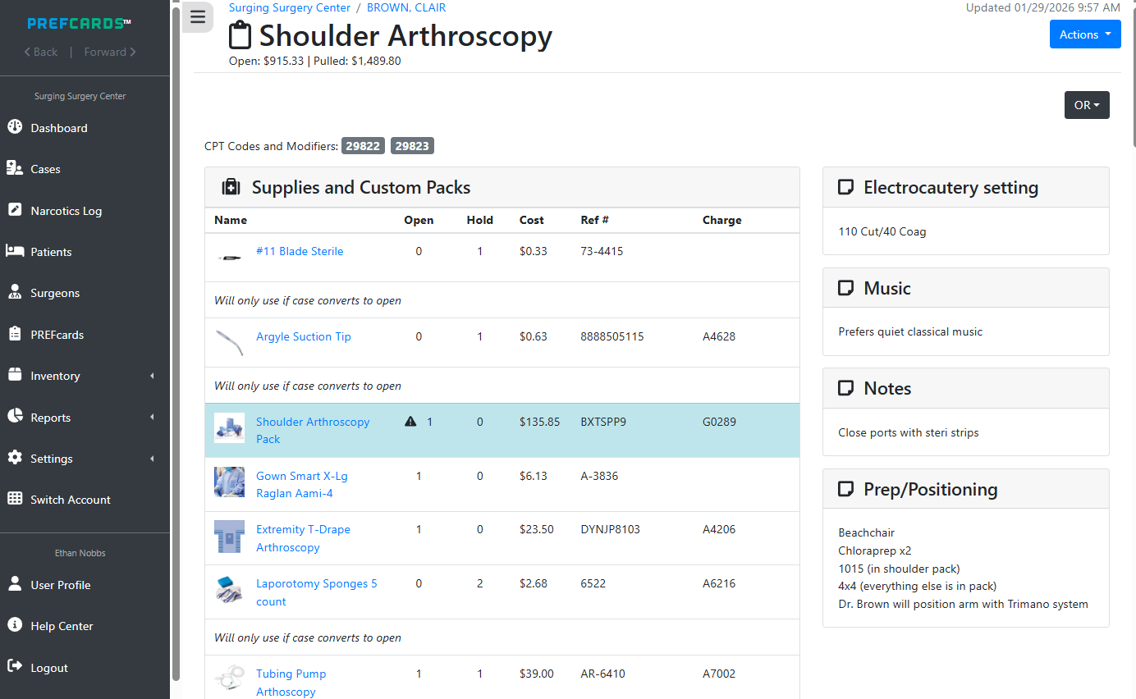Open the #11 Blade Sterile link
Image resolution: width=1136 pixels, height=699 pixels.
coord(300,251)
